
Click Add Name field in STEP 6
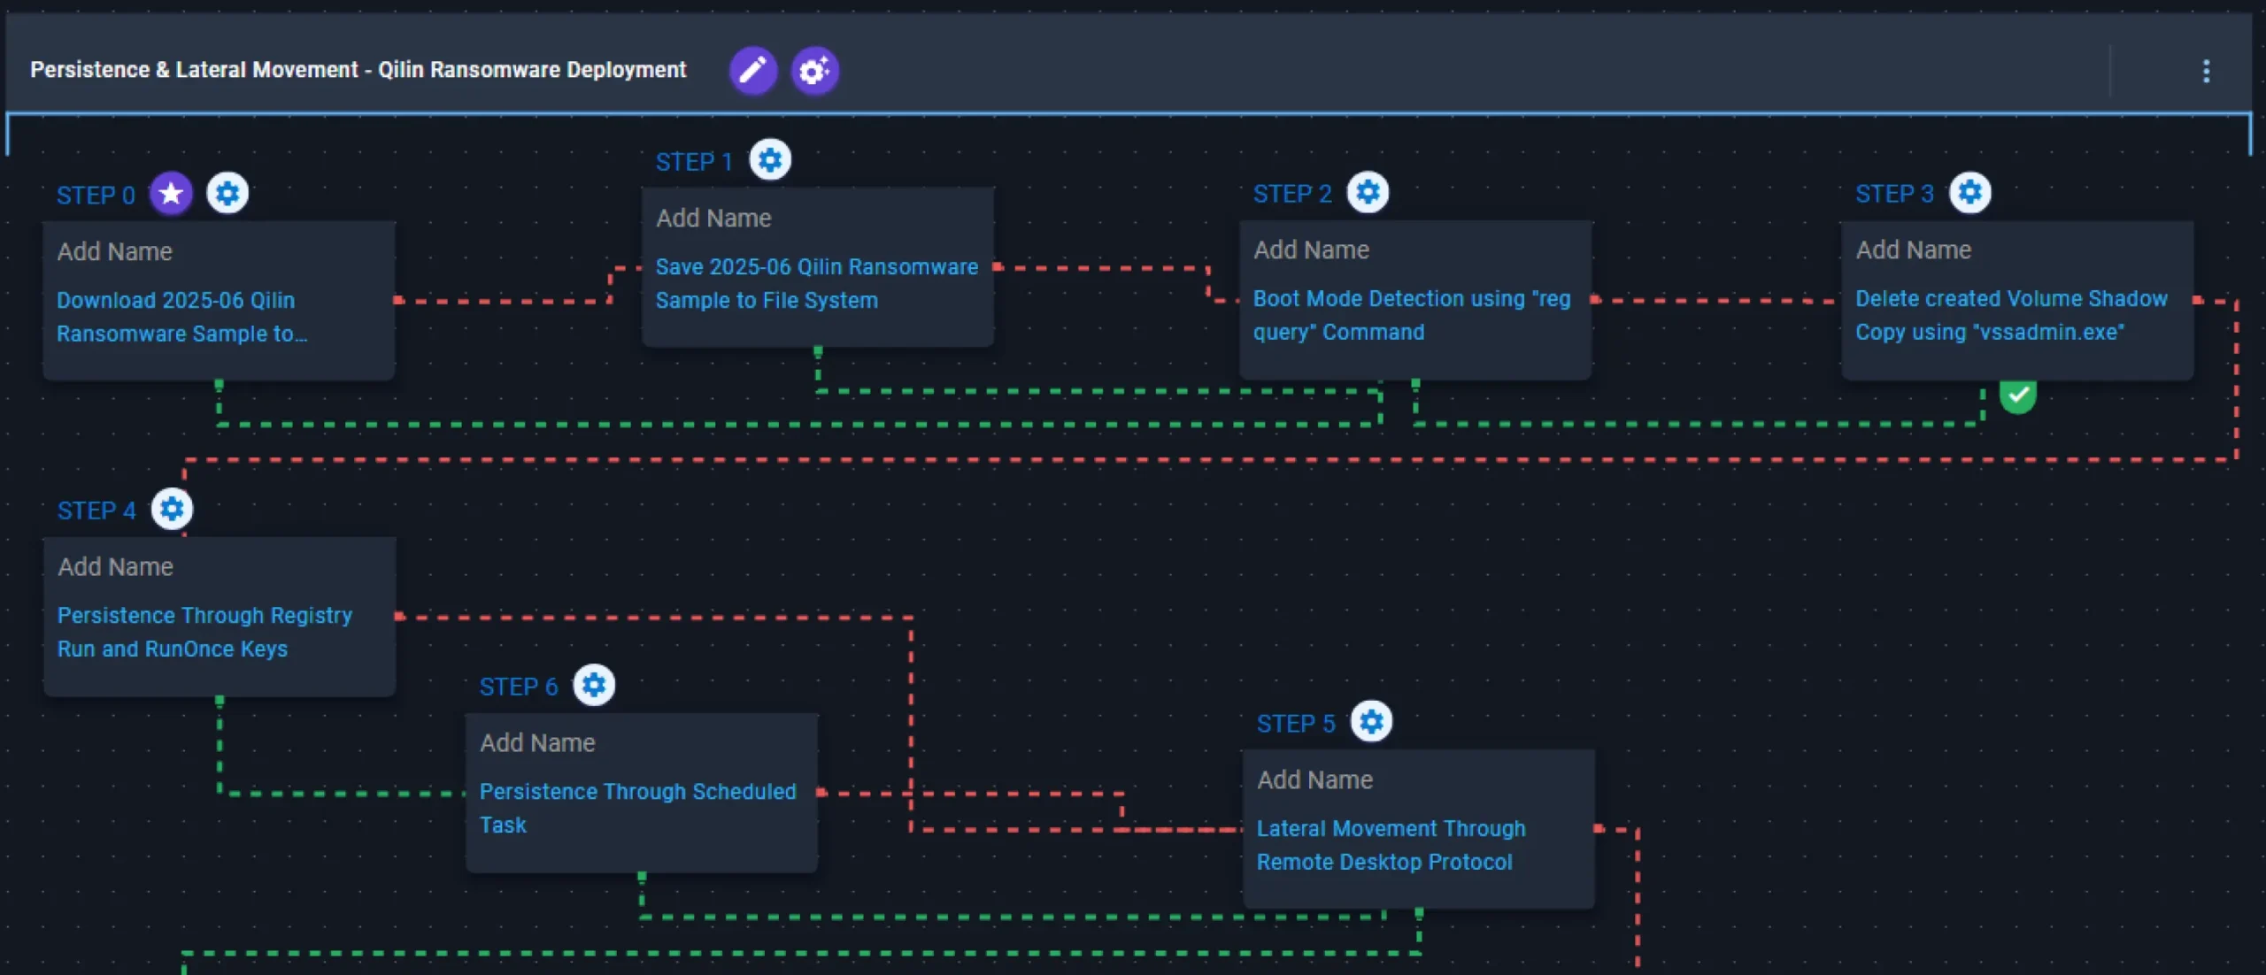[537, 742]
